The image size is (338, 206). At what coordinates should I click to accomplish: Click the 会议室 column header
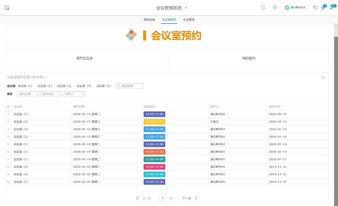[x=18, y=107]
